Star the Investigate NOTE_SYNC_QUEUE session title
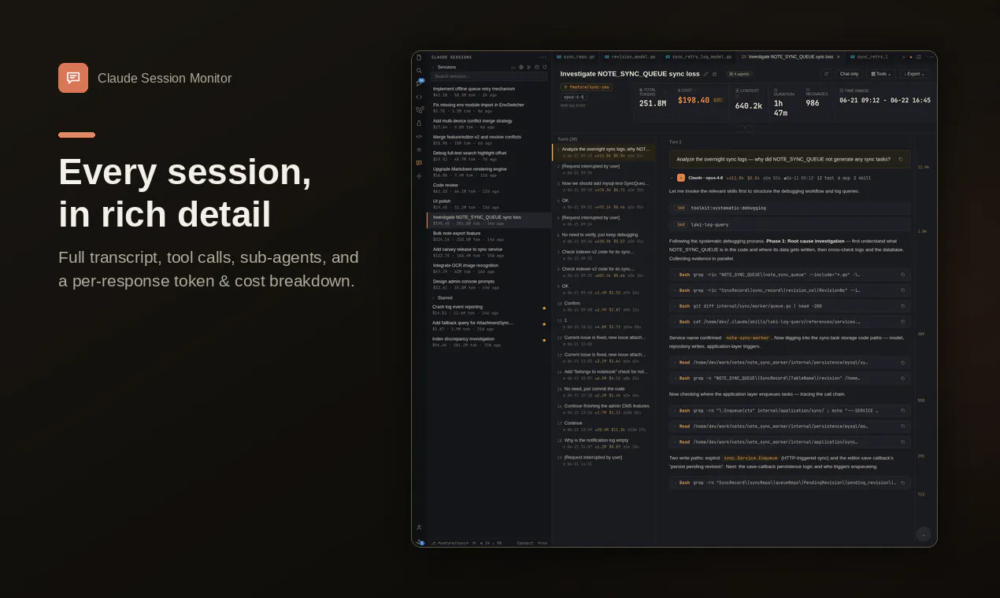The width and height of the screenshot is (1000, 598). tap(715, 74)
